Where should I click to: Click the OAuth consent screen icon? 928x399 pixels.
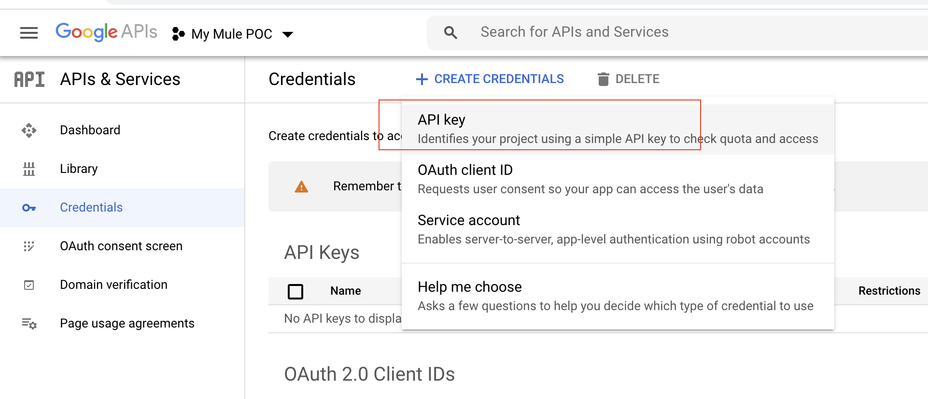(x=29, y=246)
